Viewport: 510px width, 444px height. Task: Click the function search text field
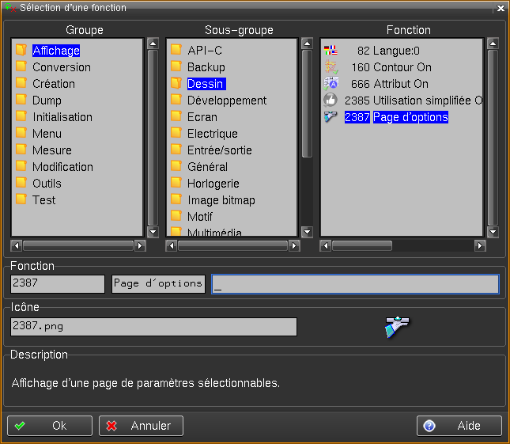coord(355,284)
